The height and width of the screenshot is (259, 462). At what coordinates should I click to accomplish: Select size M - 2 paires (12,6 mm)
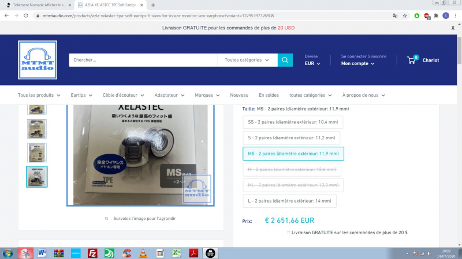(292, 169)
